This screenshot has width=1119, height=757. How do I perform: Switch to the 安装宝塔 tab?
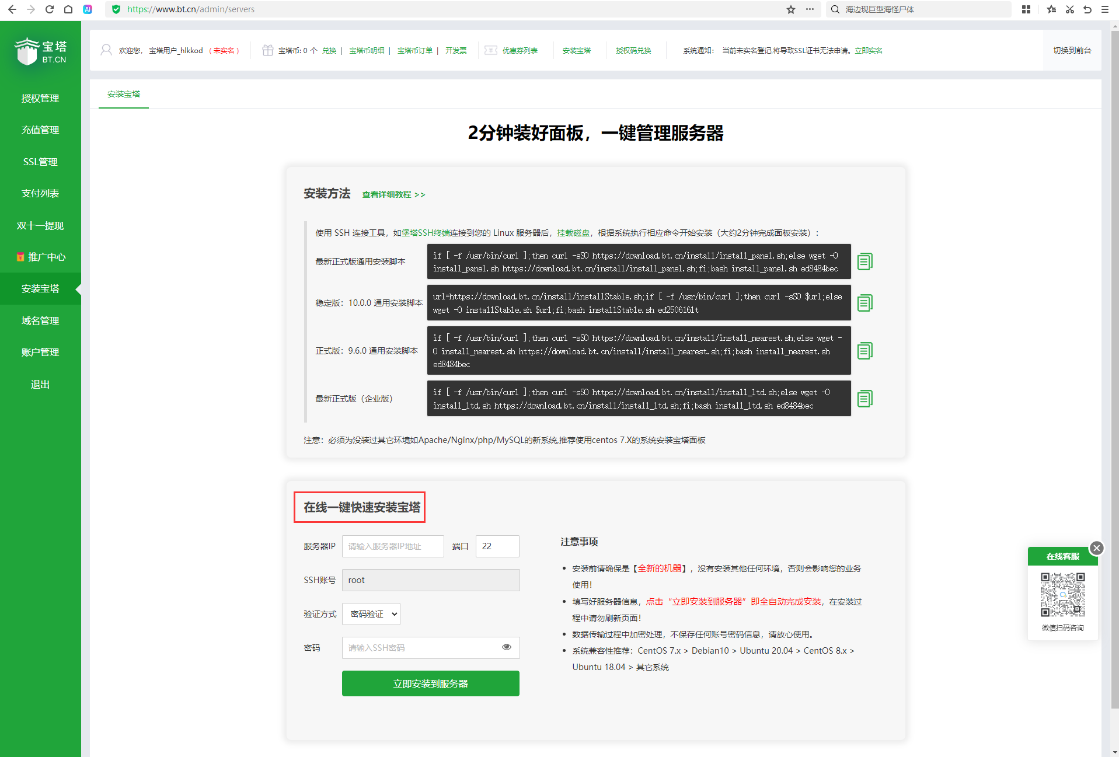pyautogui.click(x=124, y=94)
